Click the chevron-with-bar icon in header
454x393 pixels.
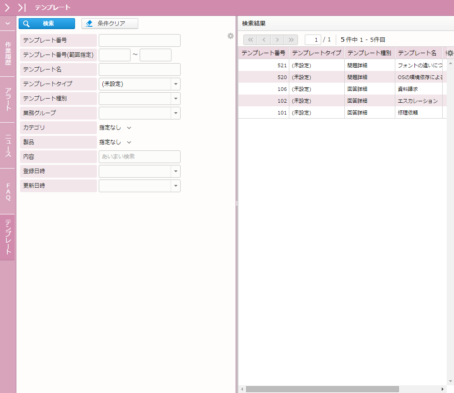point(21,8)
